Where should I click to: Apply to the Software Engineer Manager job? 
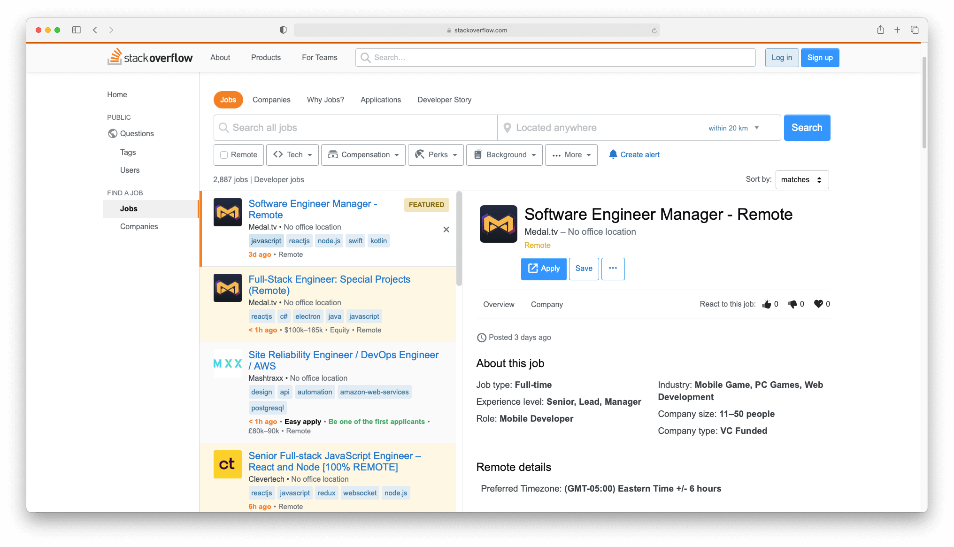(543, 269)
